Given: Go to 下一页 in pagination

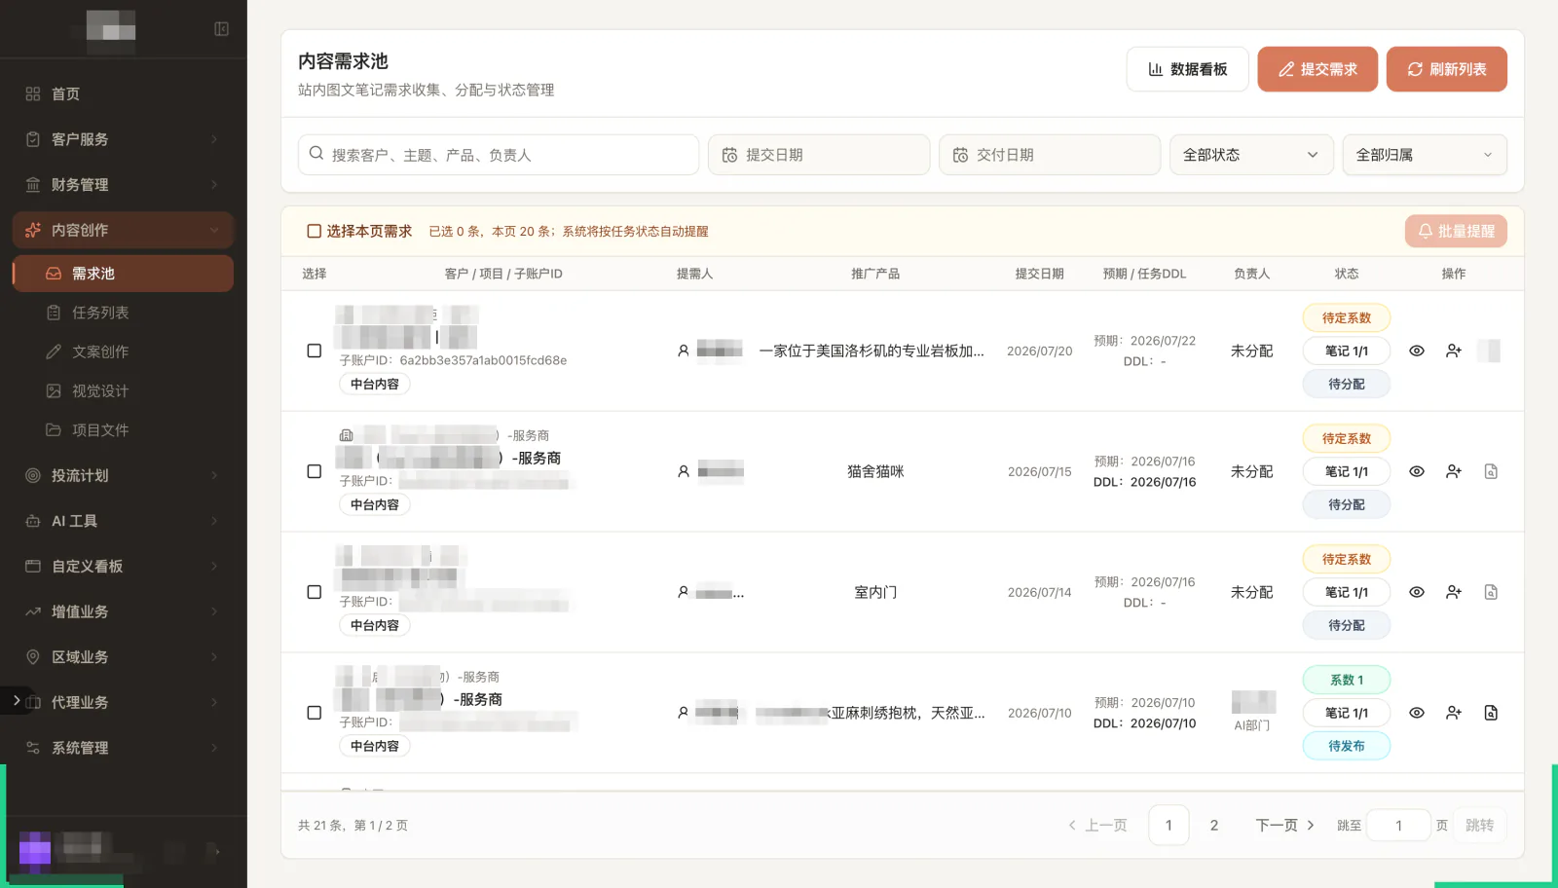Looking at the screenshot, I should point(1285,825).
